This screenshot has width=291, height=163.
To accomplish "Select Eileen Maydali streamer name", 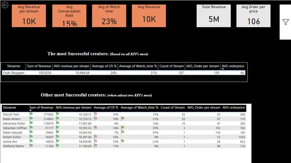I will [x=12, y=133].
